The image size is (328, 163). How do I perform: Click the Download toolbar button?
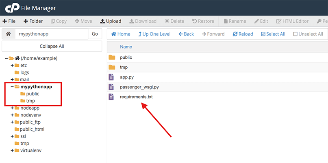tap(143, 21)
